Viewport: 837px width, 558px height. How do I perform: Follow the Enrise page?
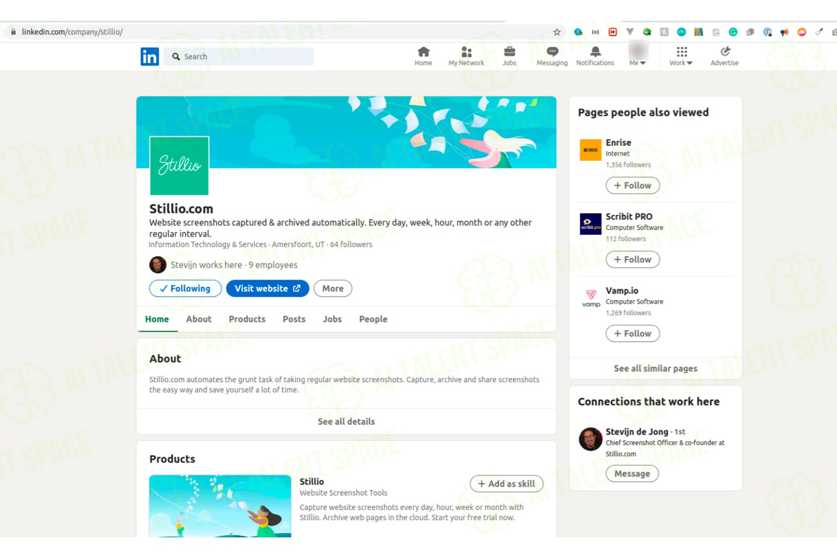[633, 185]
